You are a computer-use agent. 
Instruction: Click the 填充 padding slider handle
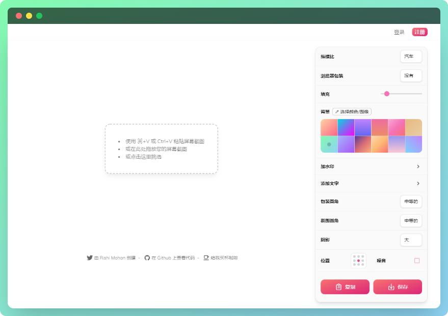tap(387, 94)
